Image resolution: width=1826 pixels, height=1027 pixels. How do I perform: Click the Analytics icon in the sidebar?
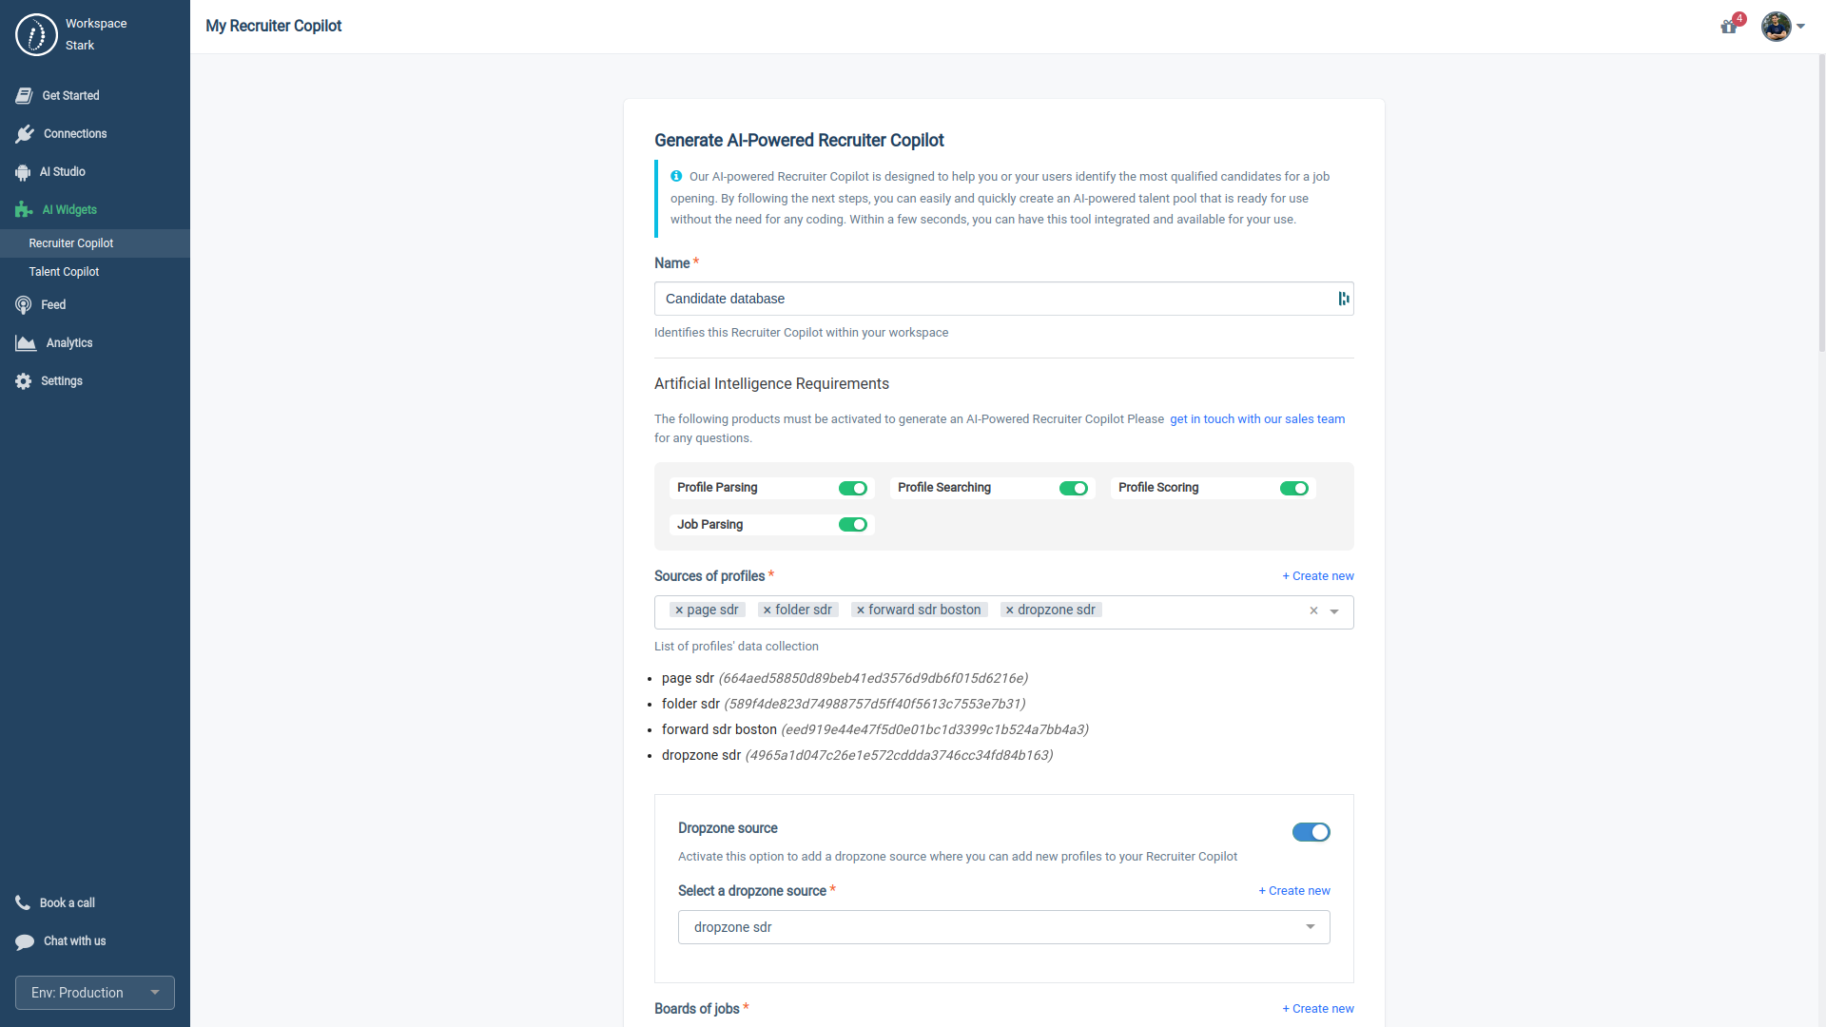click(x=26, y=342)
